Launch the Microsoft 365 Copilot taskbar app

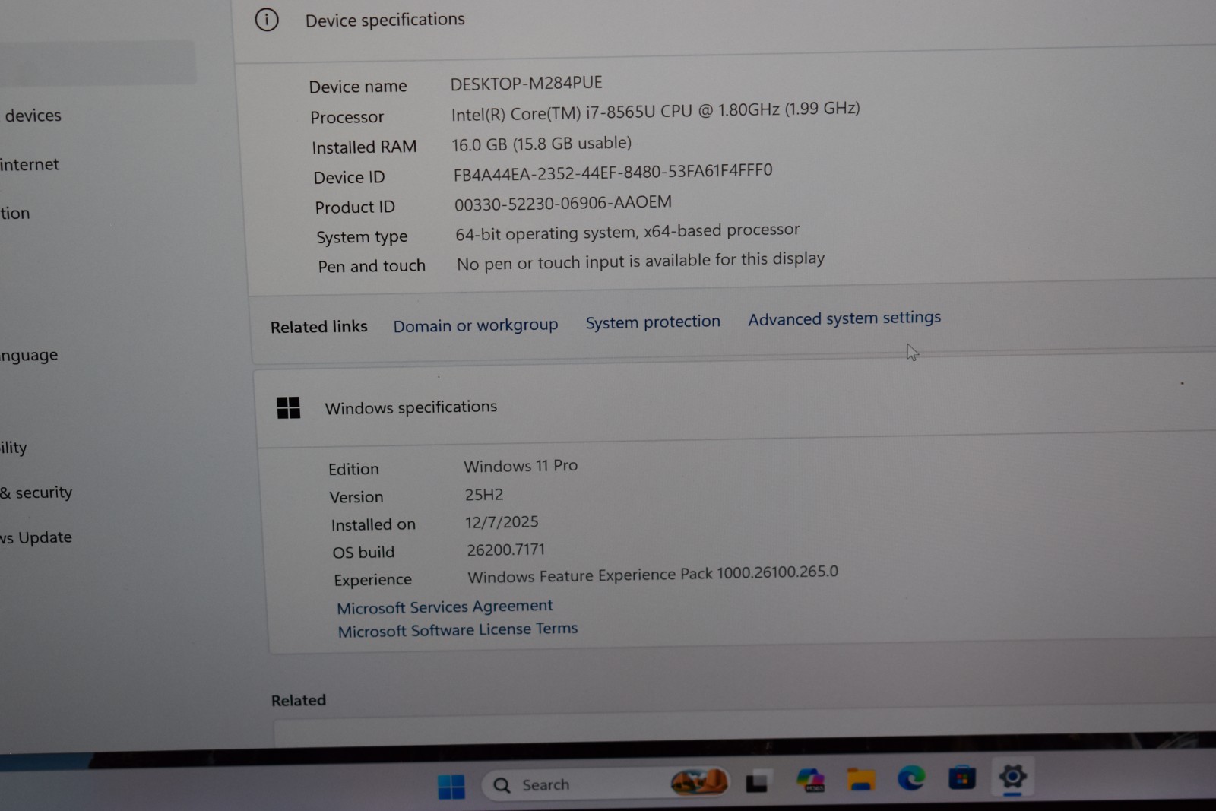coord(810,780)
